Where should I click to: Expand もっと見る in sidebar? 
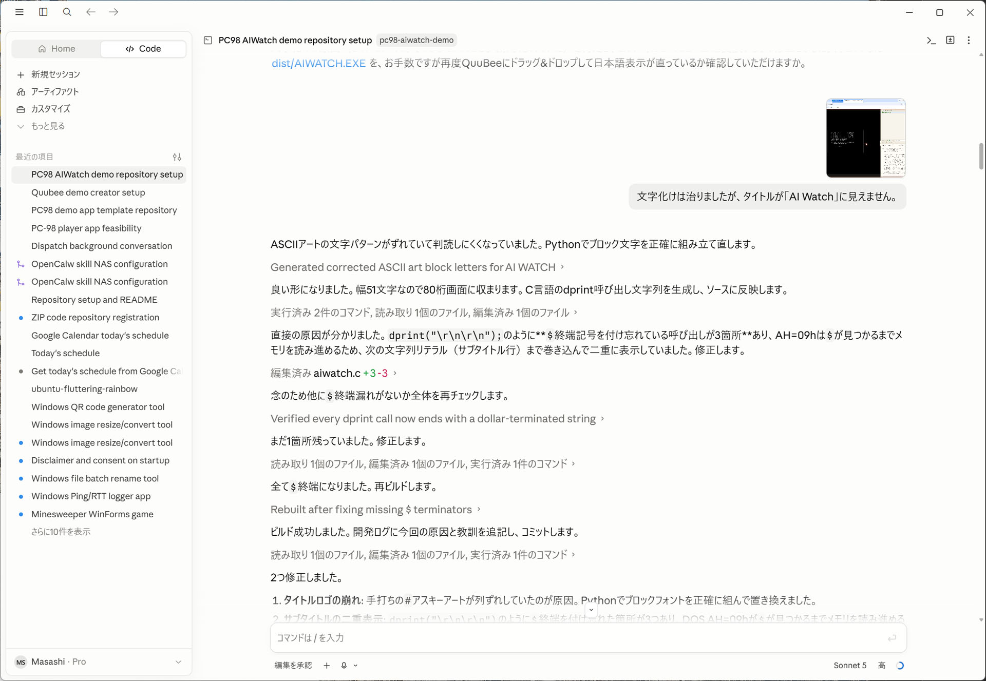[x=48, y=126]
